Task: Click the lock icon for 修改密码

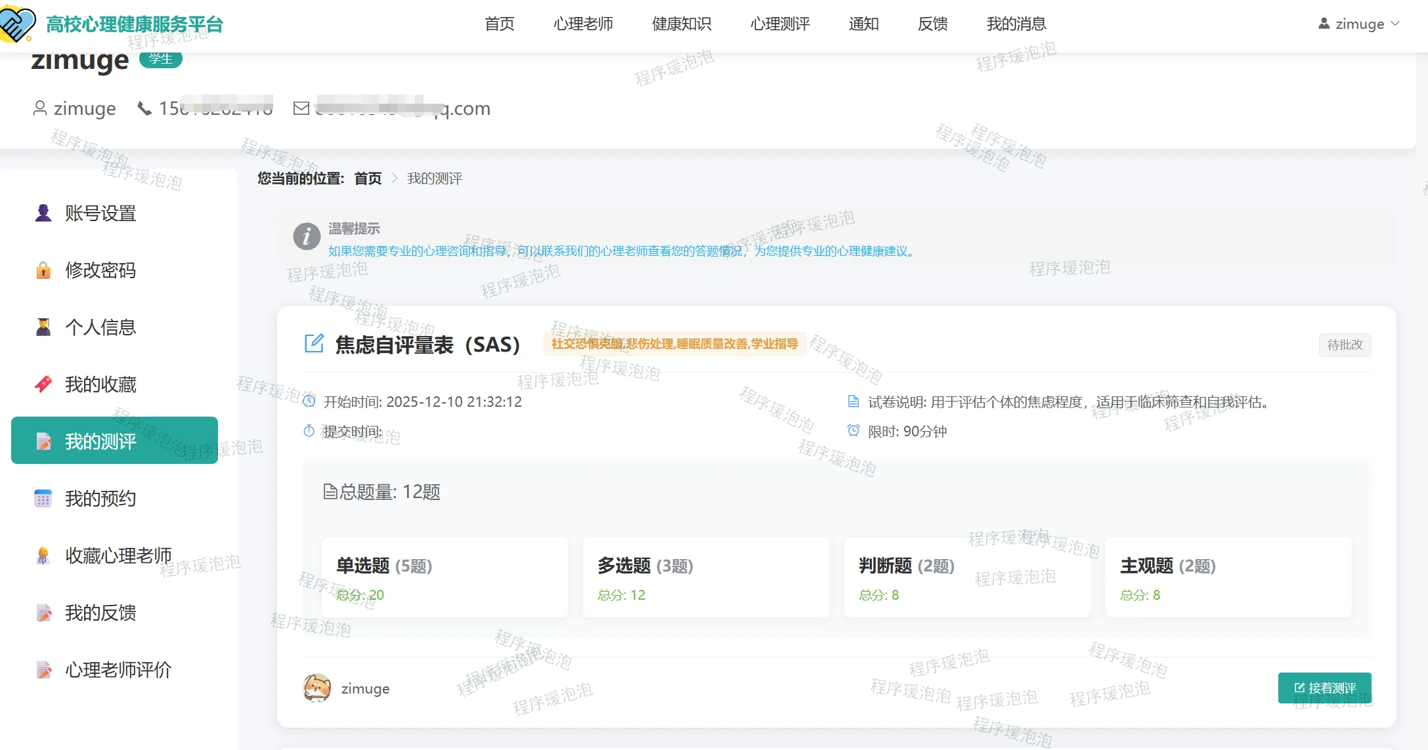Action: tap(43, 270)
